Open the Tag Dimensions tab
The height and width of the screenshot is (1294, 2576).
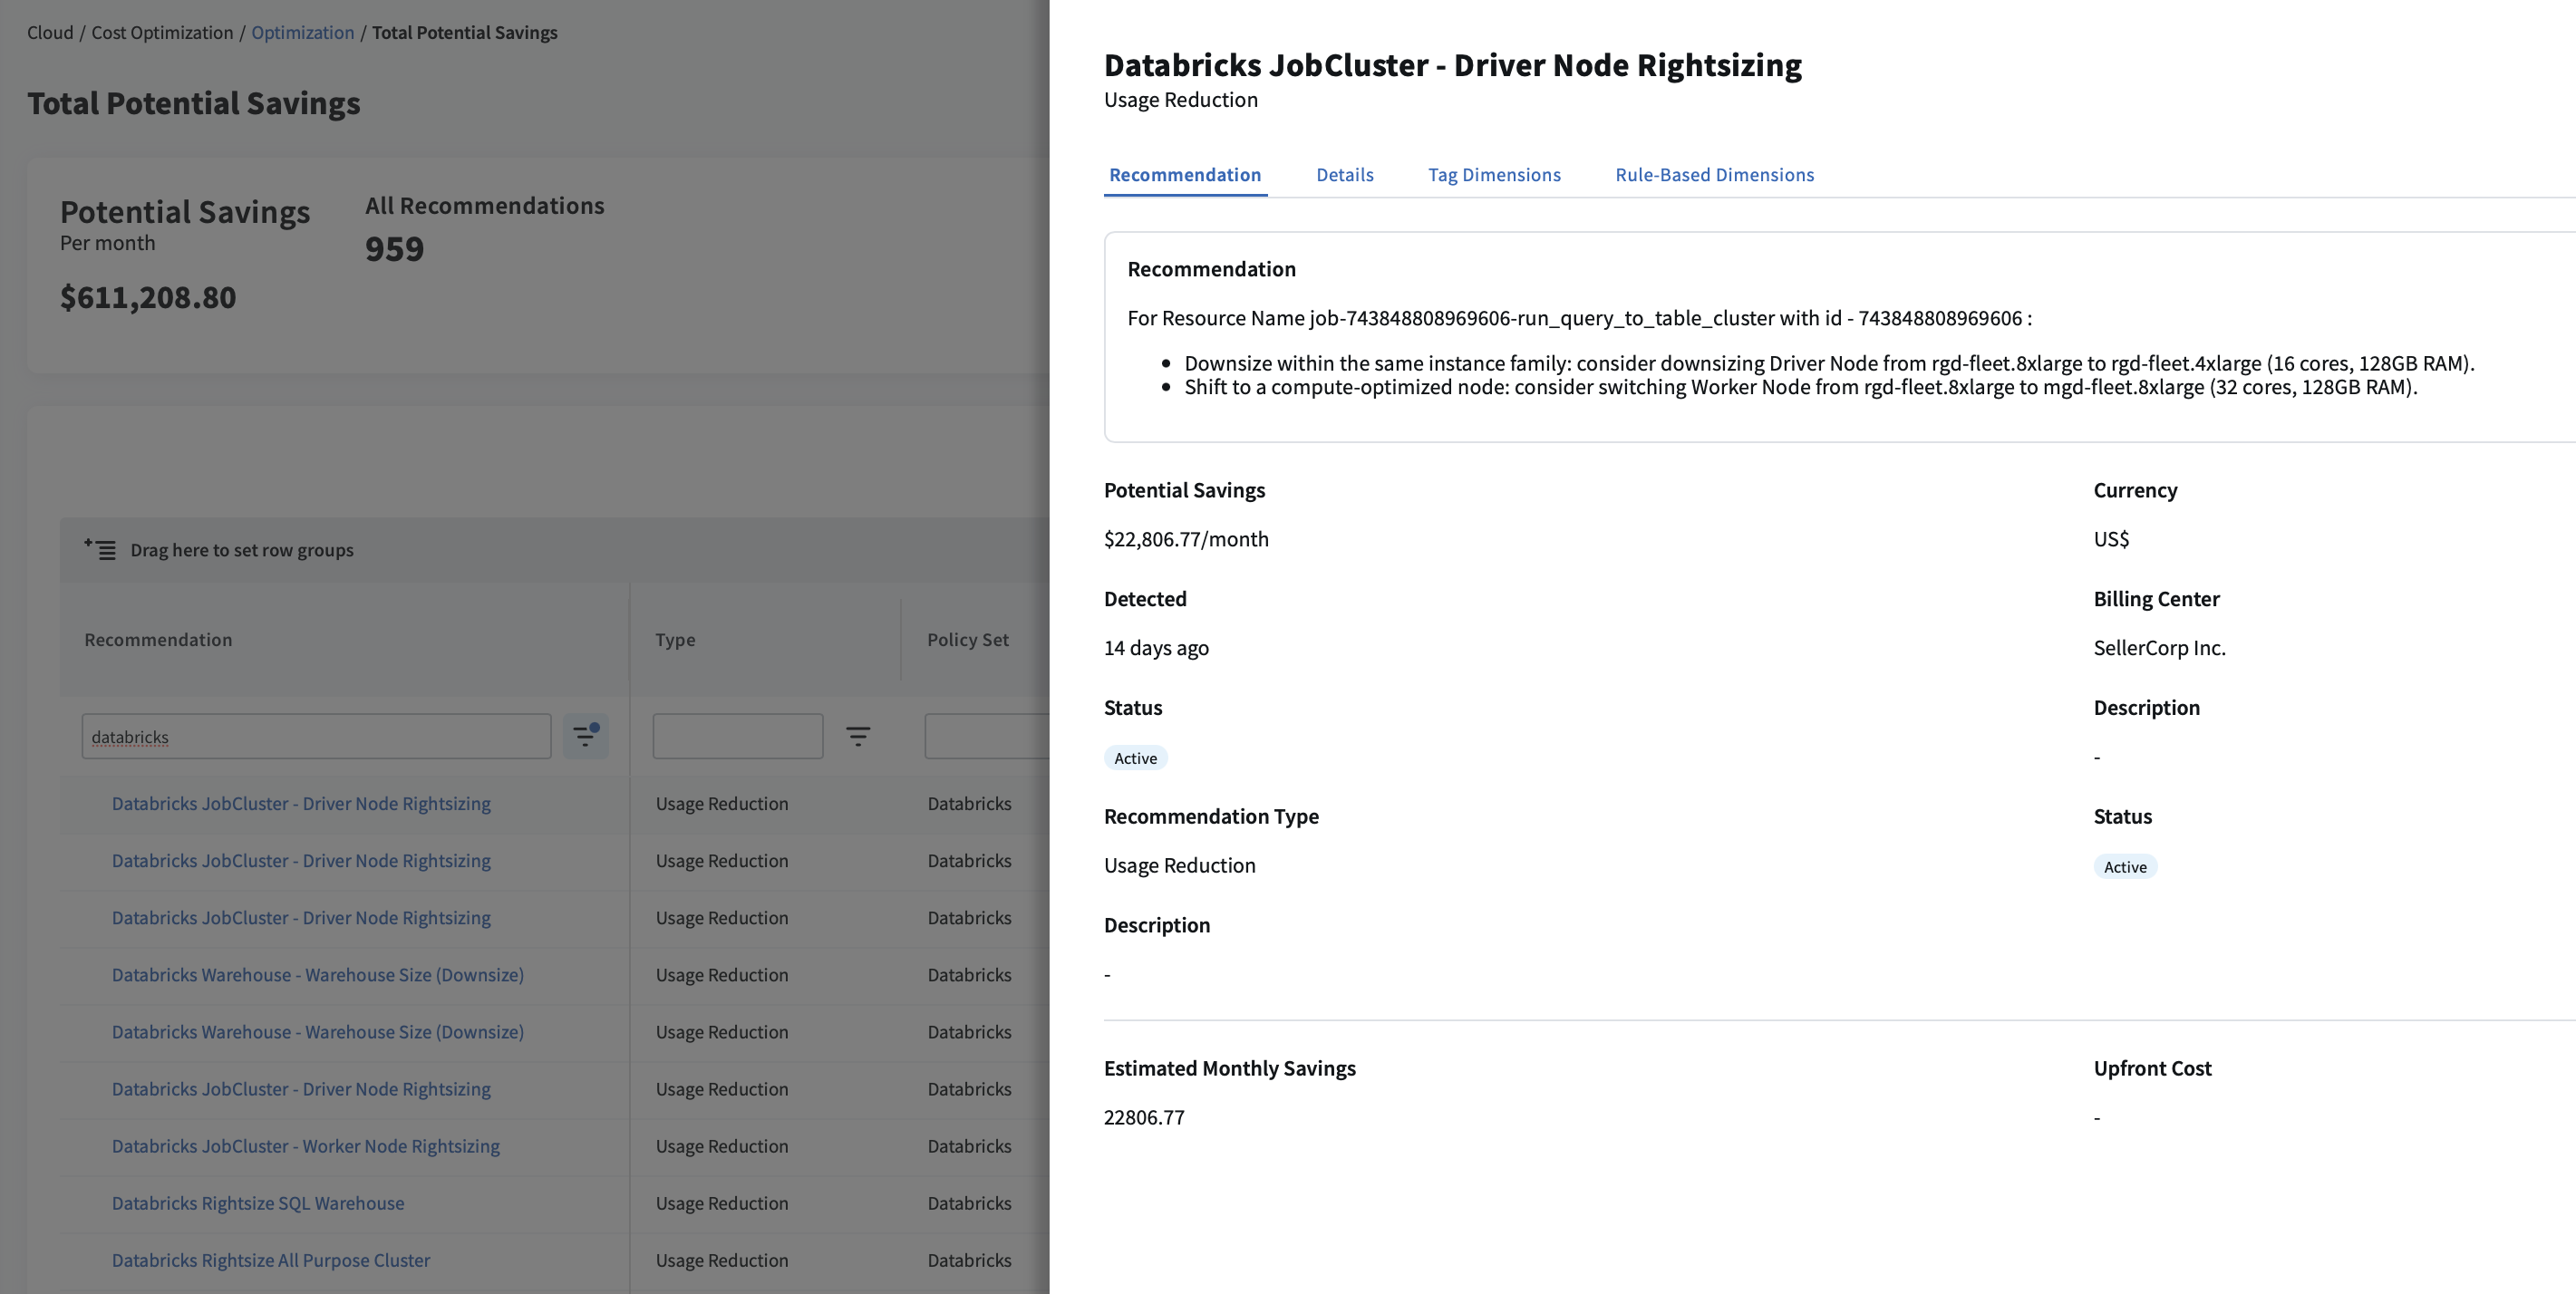[1494, 174]
